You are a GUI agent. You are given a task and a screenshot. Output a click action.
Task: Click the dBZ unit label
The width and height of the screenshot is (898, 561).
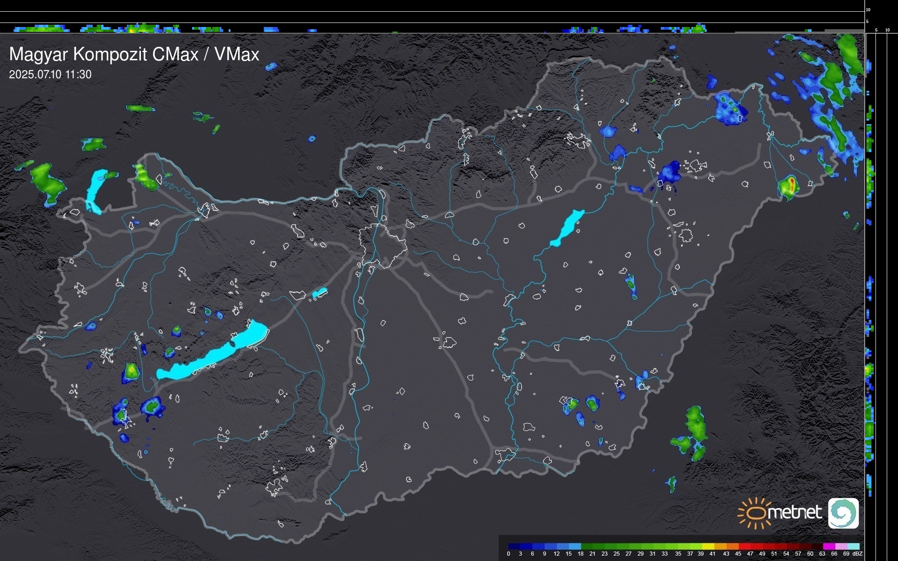pyautogui.click(x=857, y=554)
